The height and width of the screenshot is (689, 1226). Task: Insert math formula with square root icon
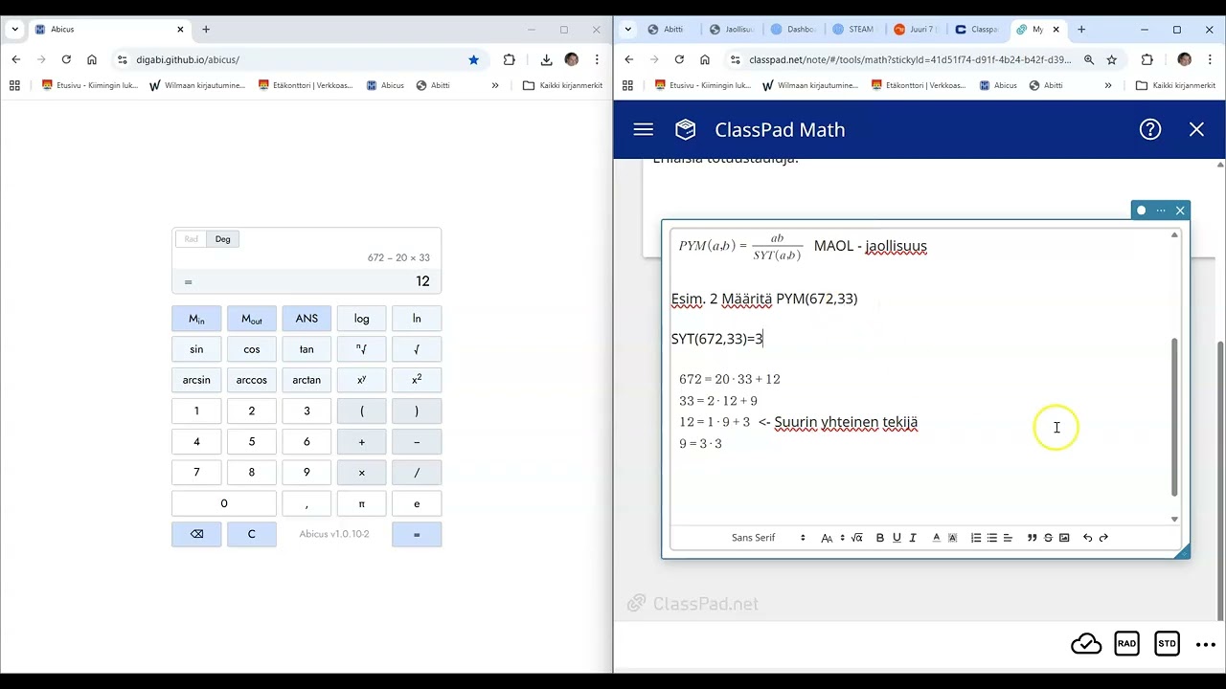point(856,538)
